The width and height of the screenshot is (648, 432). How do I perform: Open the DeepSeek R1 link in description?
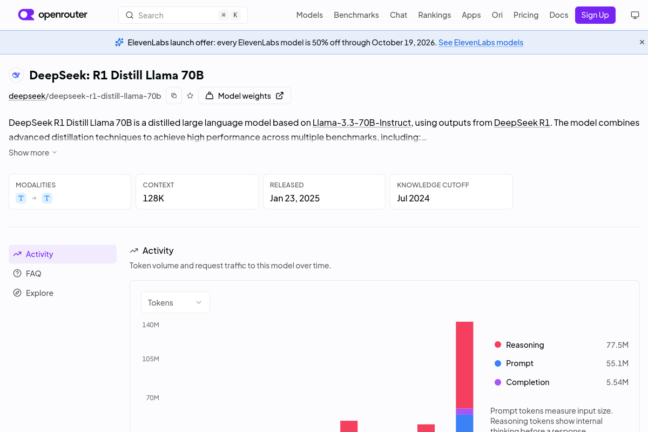coord(522,123)
